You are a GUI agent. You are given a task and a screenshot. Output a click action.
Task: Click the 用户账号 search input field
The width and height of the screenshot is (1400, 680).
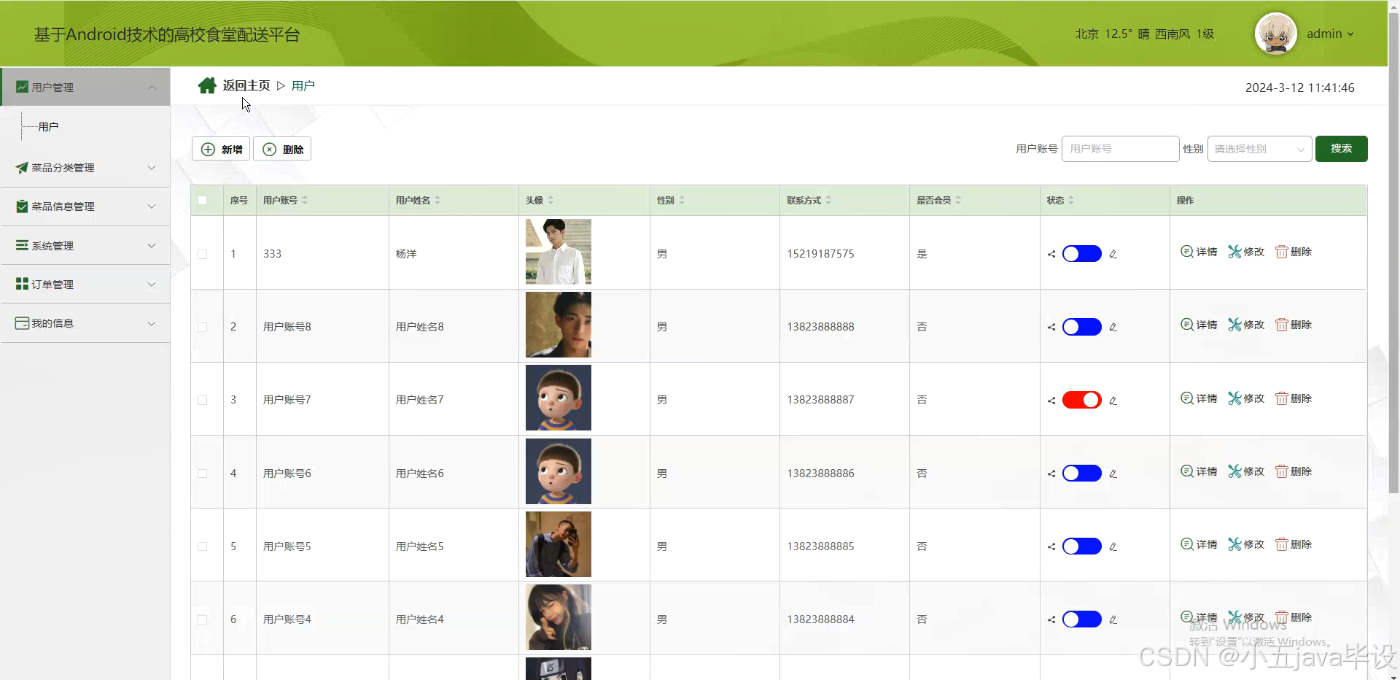click(1121, 149)
